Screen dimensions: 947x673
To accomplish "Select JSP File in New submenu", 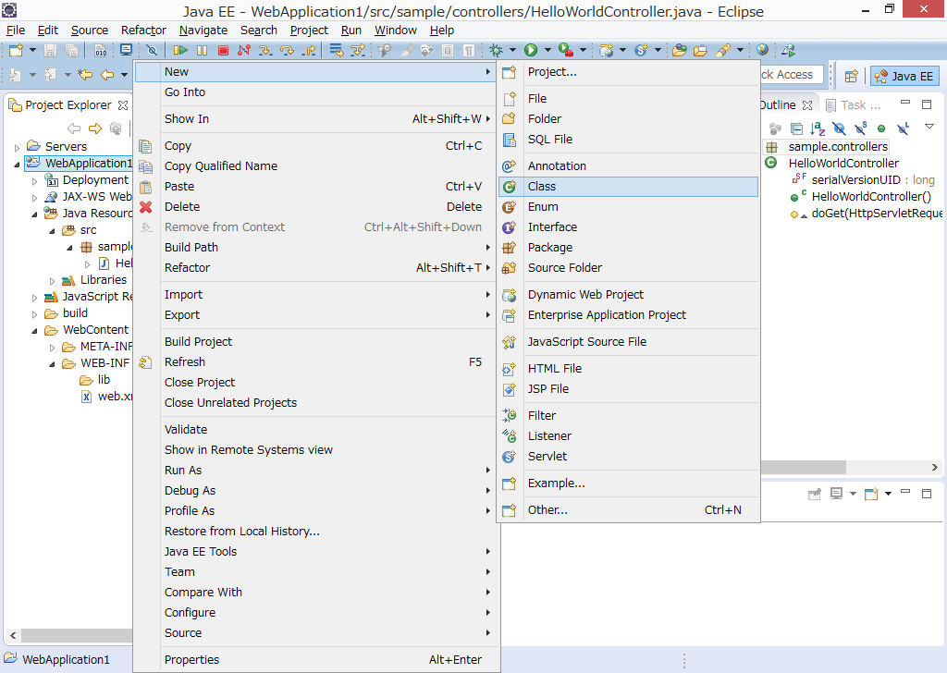I will click(628, 388).
